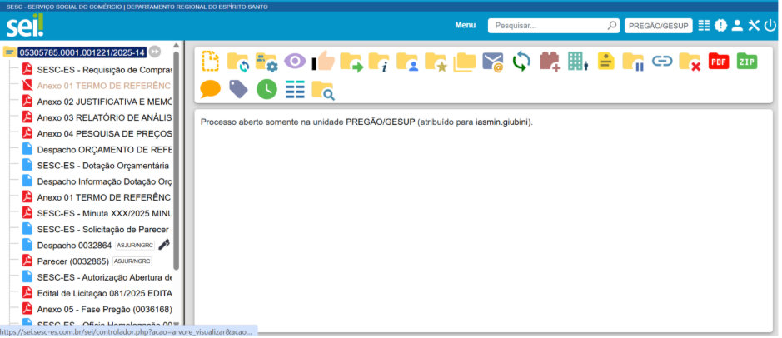The width and height of the screenshot is (782, 338).
Task: Open the PREGÃO/GESUP unit selector
Action: tap(658, 26)
